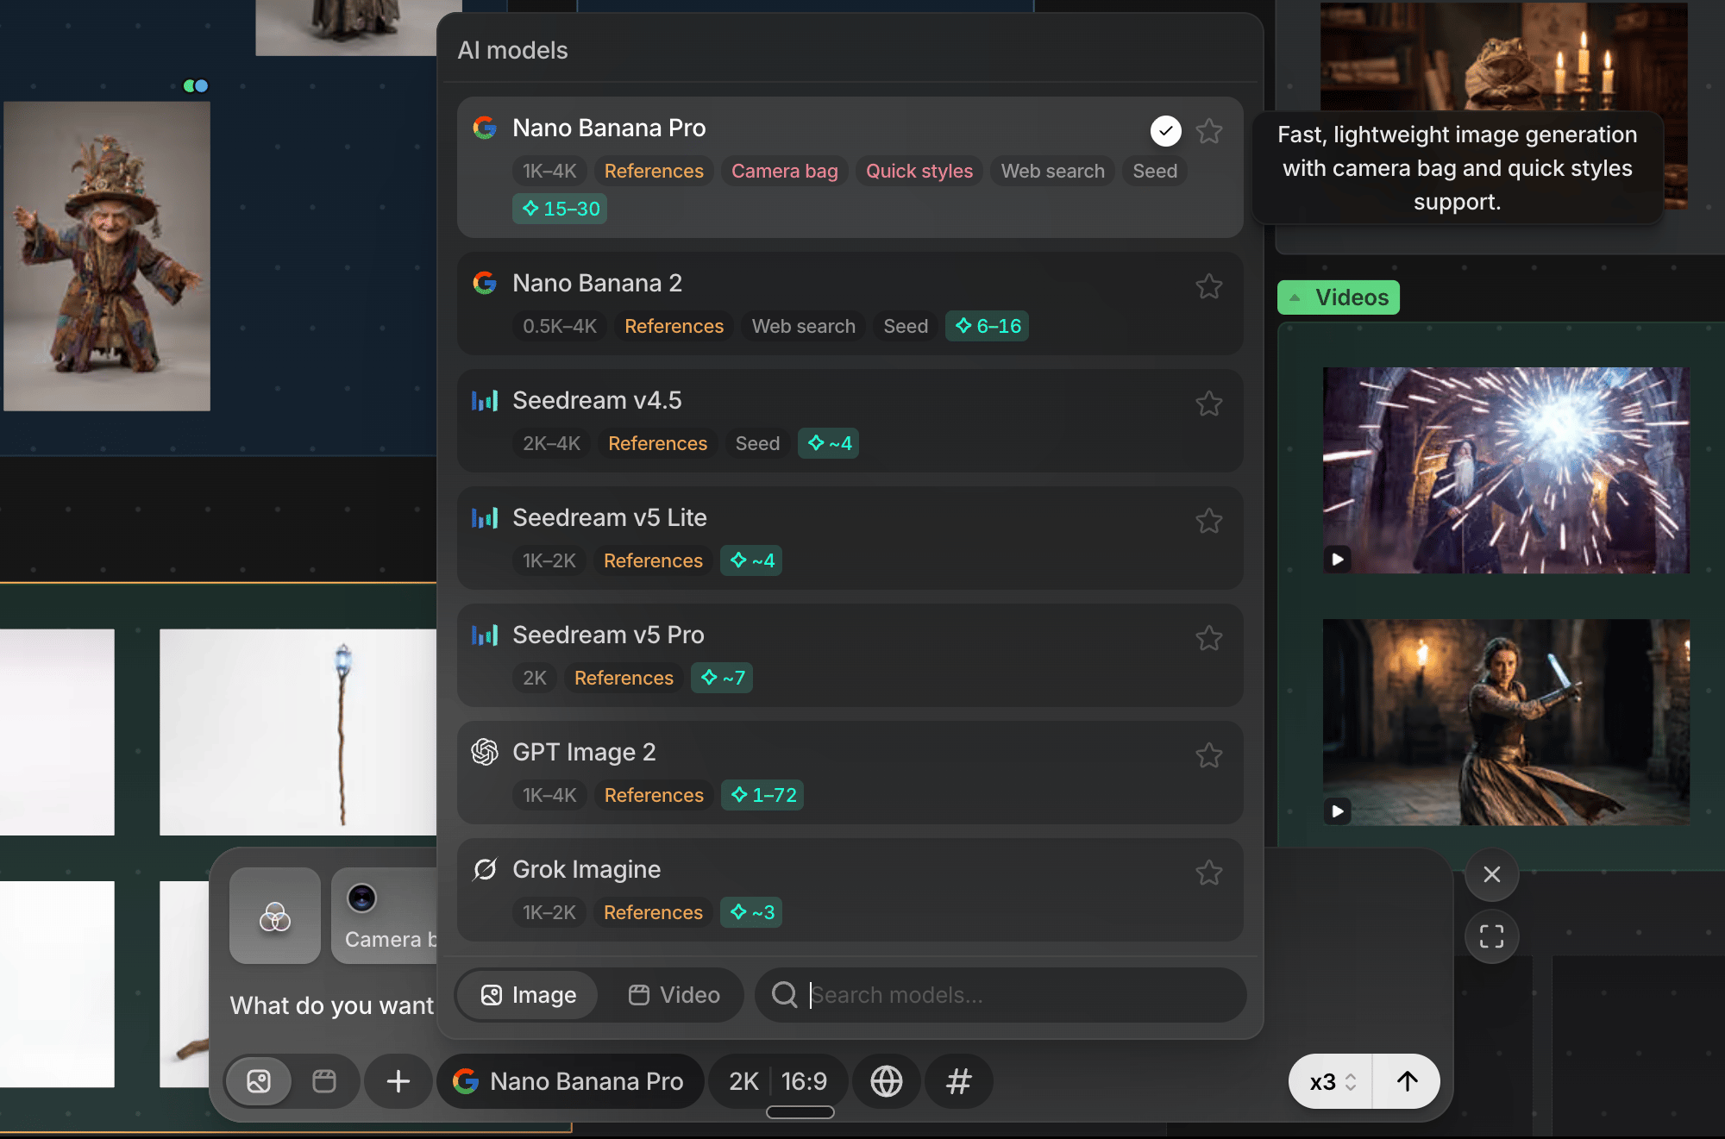Click the drag handle pill below prompt bar
The height and width of the screenshot is (1139, 1725).
click(x=800, y=1112)
